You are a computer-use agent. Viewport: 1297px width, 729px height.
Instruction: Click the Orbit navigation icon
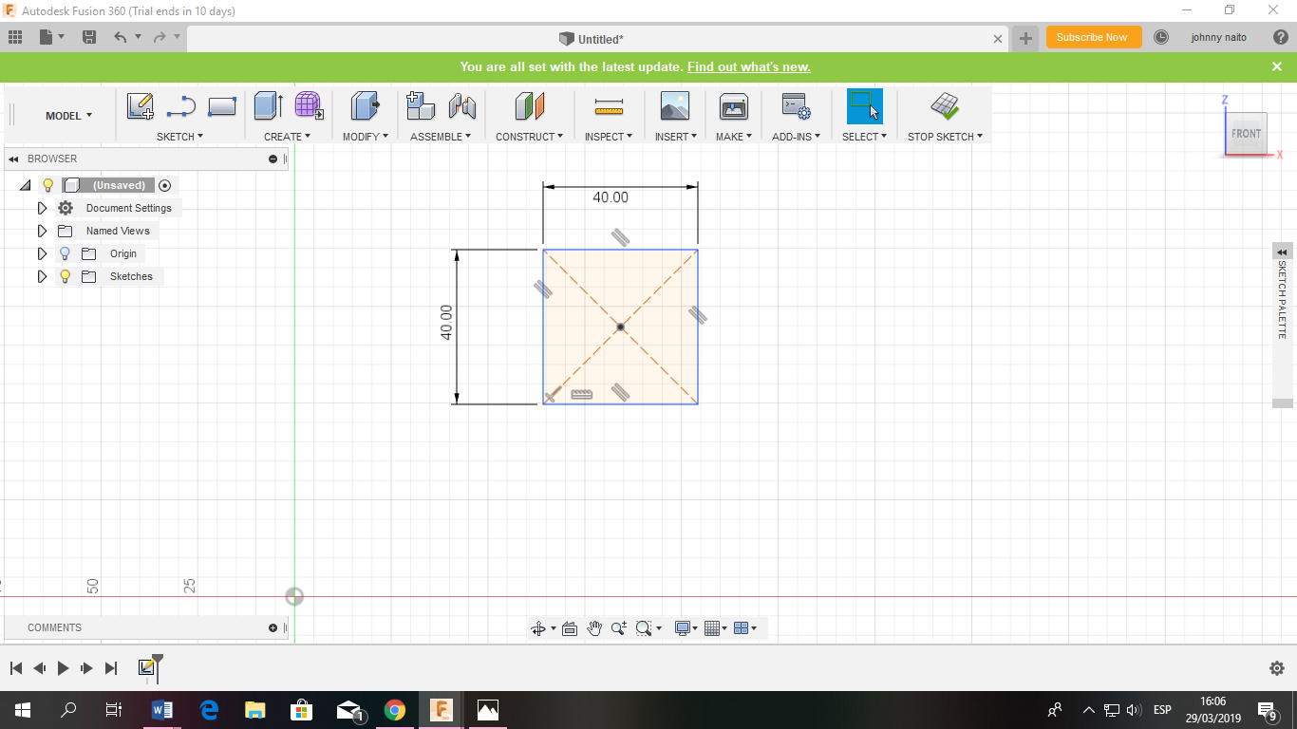click(x=538, y=628)
